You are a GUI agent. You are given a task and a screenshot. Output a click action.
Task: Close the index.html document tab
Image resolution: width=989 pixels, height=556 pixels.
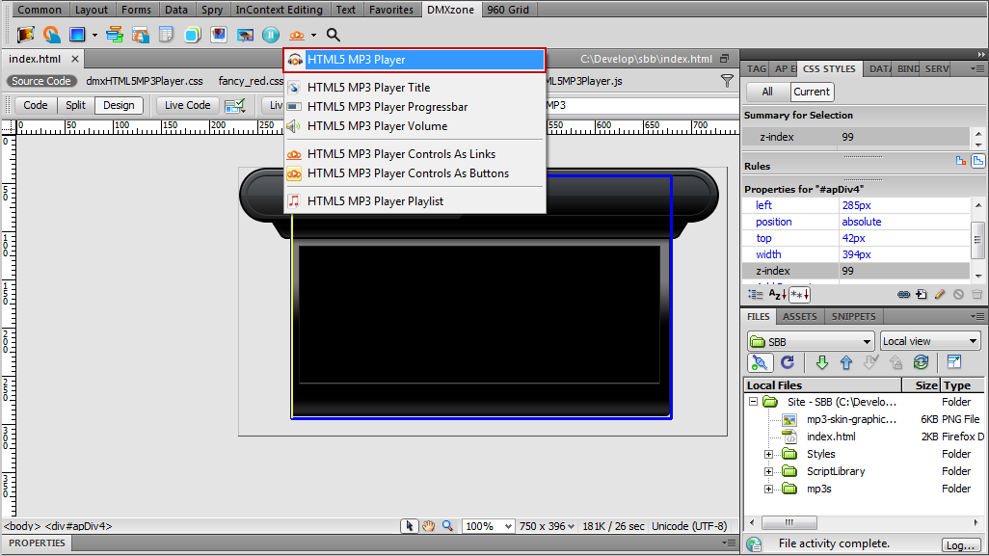click(75, 59)
